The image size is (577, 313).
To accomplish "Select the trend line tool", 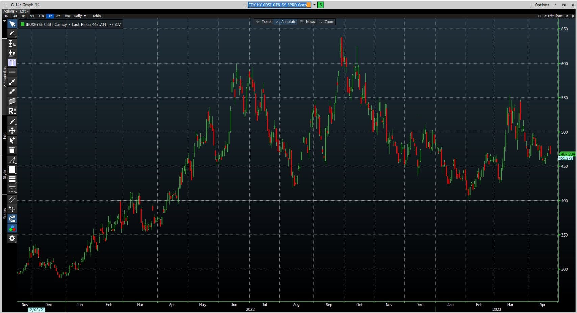I will tap(12, 82).
